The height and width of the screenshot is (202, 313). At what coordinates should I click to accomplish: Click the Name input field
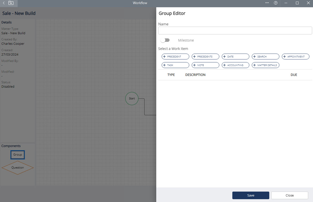click(x=235, y=30)
